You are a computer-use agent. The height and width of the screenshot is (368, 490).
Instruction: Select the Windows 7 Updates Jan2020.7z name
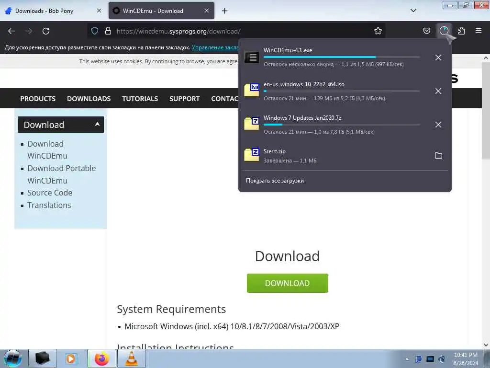(x=302, y=118)
